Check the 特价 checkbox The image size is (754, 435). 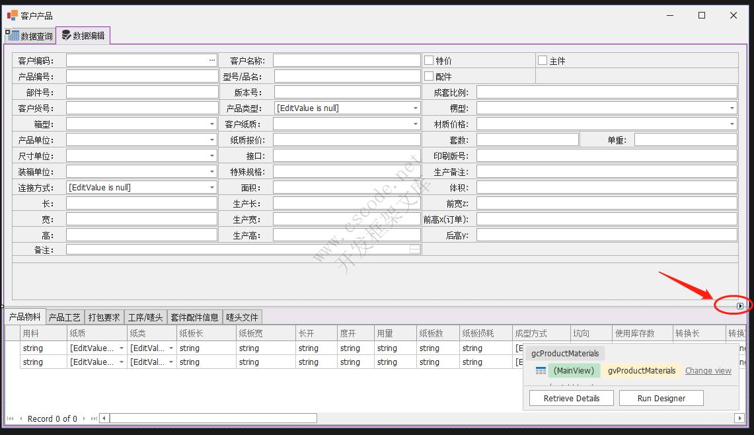429,60
